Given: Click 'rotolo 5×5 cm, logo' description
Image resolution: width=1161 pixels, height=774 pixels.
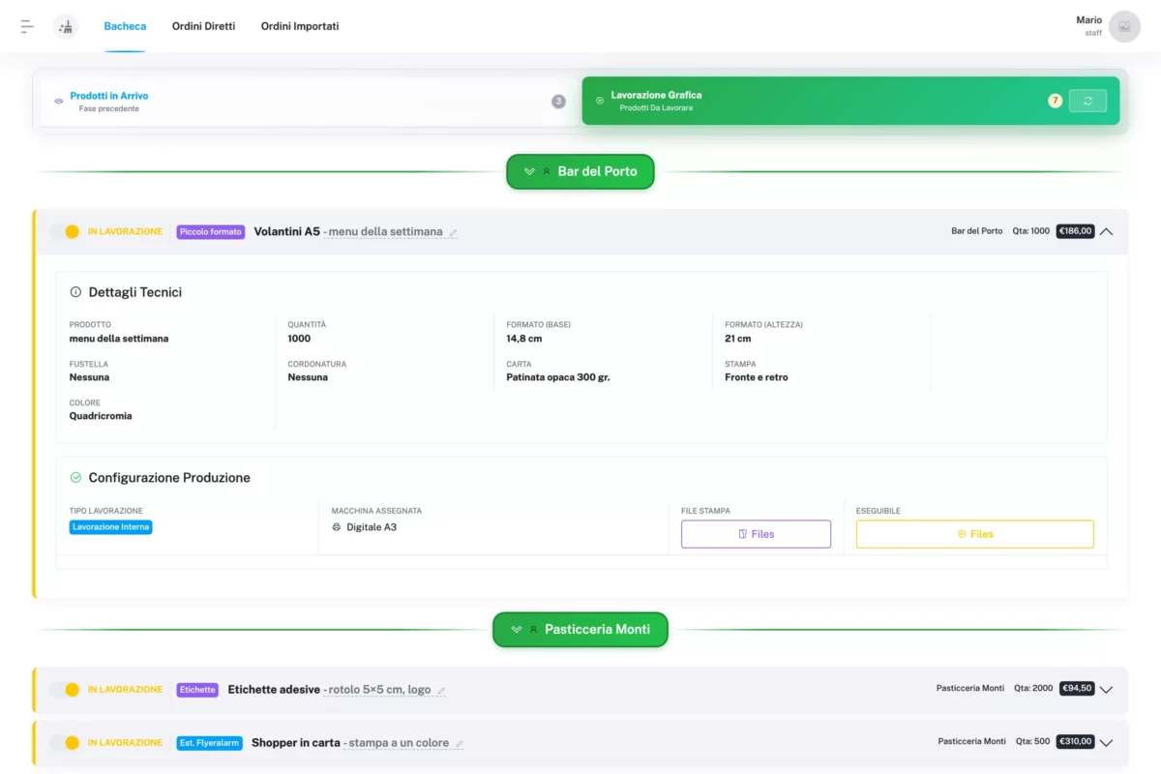Looking at the screenshot, I should point(379,690).
